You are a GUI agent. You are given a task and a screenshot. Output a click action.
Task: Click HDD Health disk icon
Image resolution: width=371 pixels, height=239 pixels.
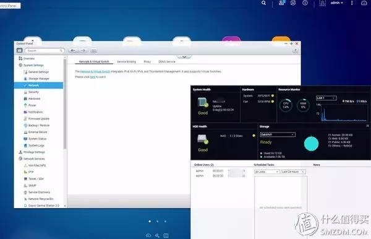[203, 139]
